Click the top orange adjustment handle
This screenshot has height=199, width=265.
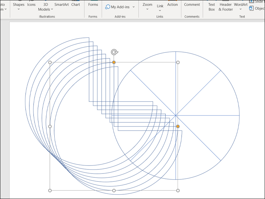(114, 62)
